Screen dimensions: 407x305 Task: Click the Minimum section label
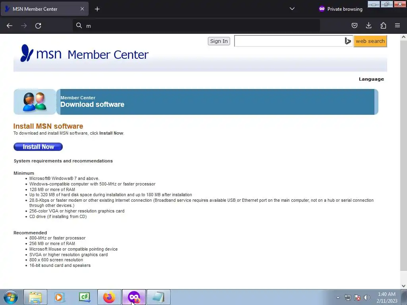[x=24, y=173]
